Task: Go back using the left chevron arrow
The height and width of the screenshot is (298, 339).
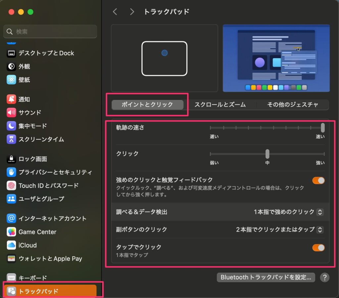Action: pyautogui.click(x=115, y=12)
